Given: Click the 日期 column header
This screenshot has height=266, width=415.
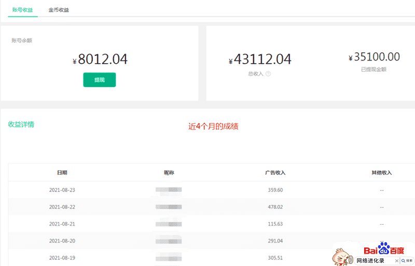Looking at the screenshot, I should 62,172.
